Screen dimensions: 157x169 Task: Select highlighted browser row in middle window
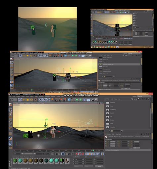click(120, 64)
